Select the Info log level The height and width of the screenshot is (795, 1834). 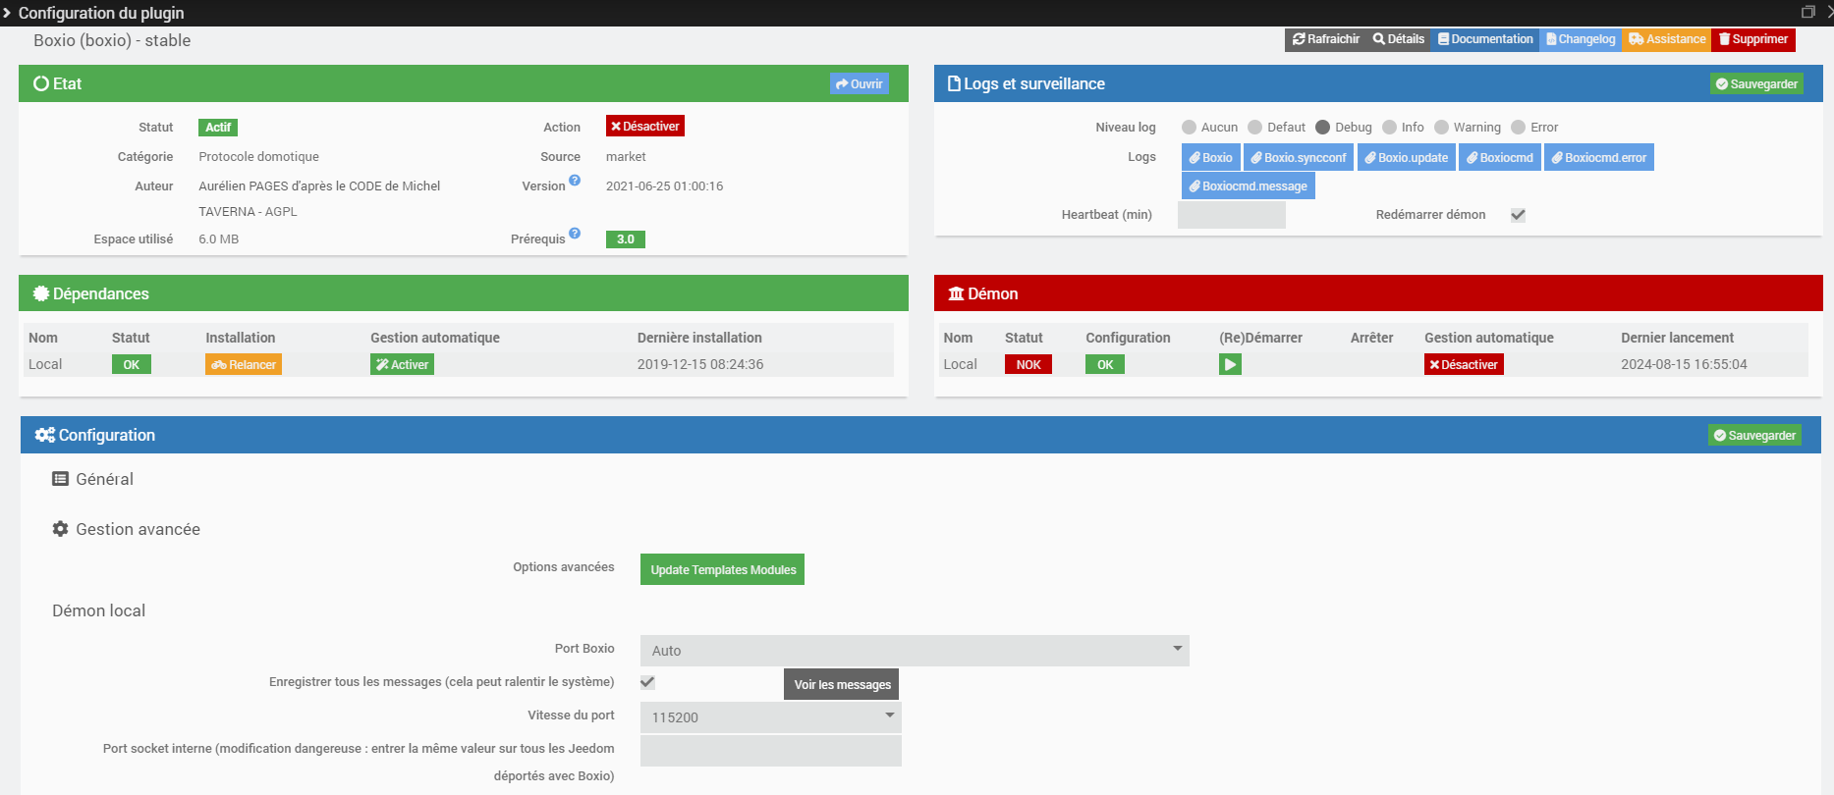click(x=1389, y=128)
